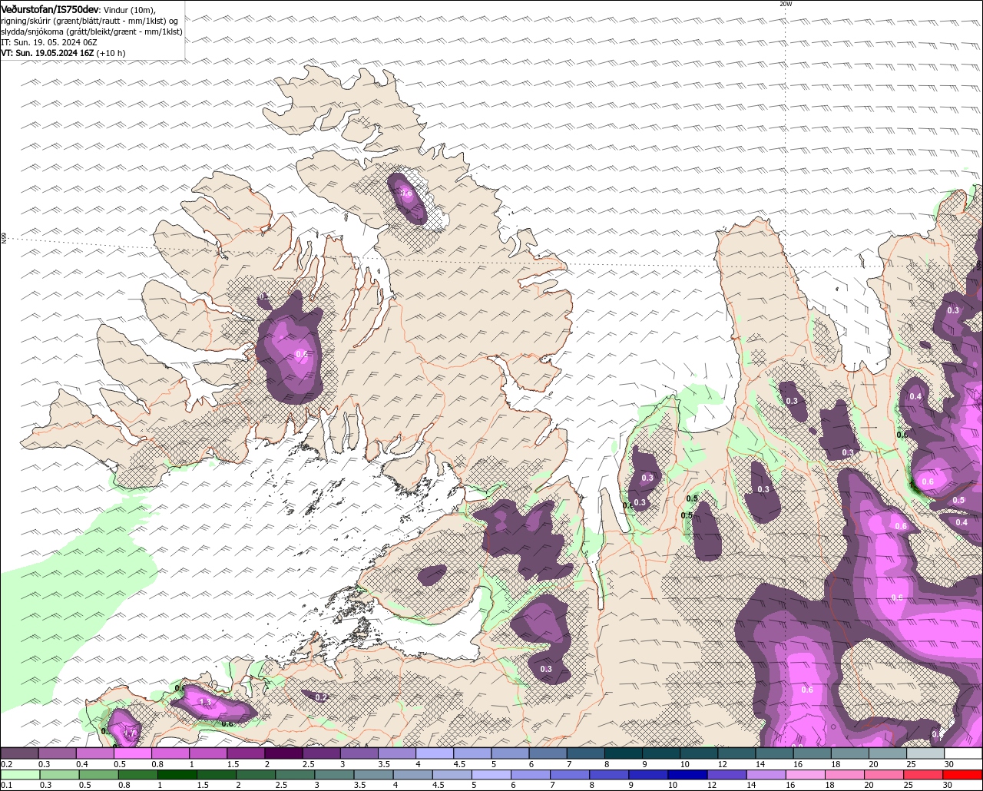Pick the pale pink 16 swatch, lower legend row
The width and height of the screenshot is (983, 791).
[x=806, y=774]
